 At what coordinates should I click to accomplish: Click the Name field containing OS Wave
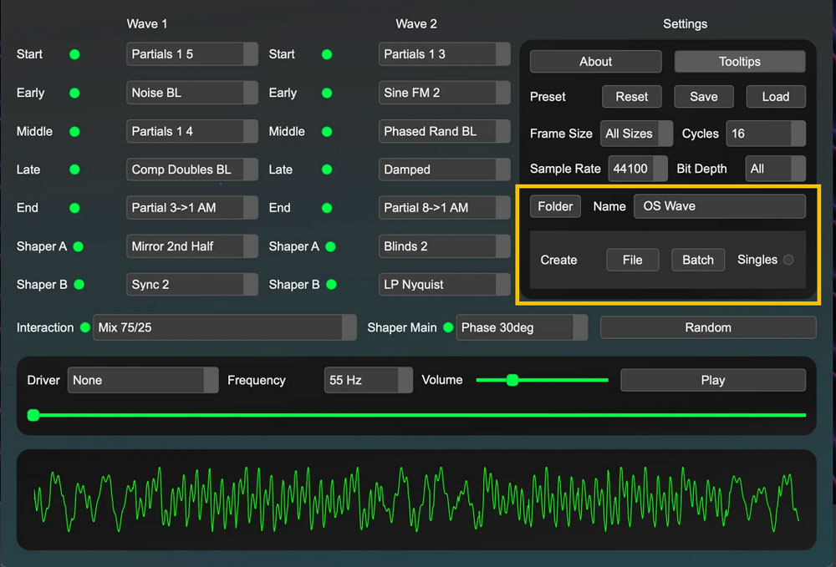pos(719,206)
